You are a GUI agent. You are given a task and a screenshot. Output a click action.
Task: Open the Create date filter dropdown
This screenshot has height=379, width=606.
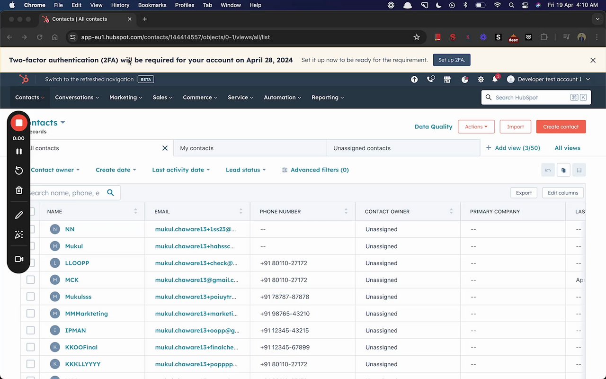coord(116,170)
